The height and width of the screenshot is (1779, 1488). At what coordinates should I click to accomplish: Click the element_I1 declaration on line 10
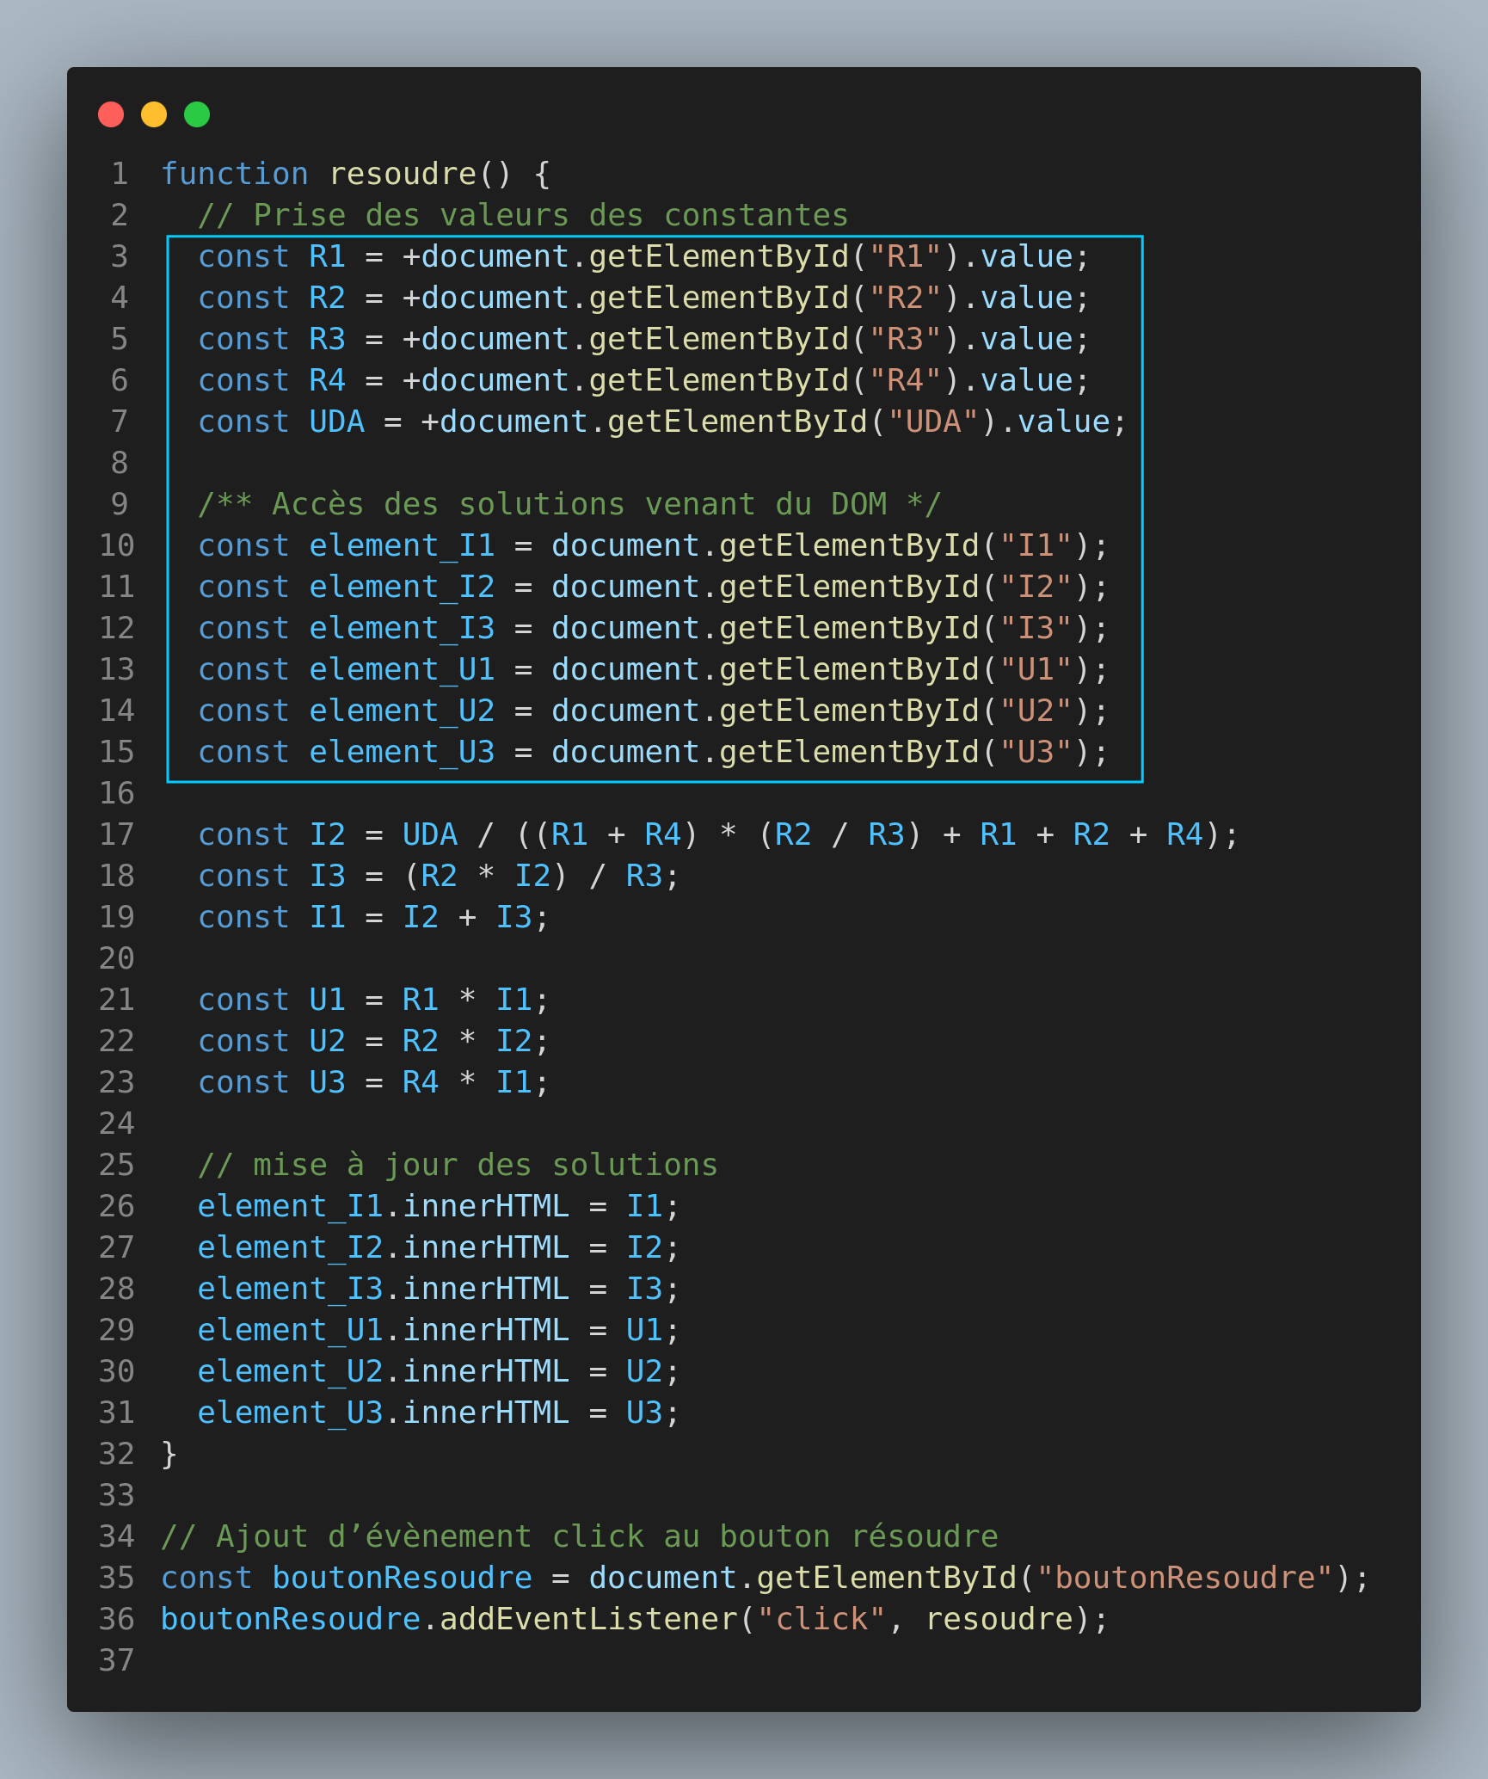coord(402,545)
